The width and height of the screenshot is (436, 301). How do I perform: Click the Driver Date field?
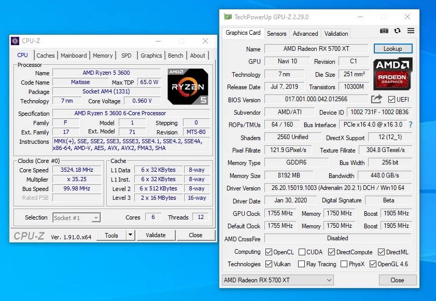[290, 200]
